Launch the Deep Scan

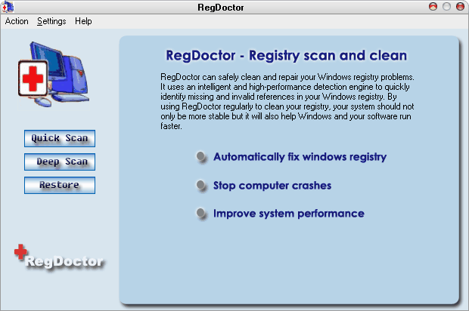pos(60,162)
